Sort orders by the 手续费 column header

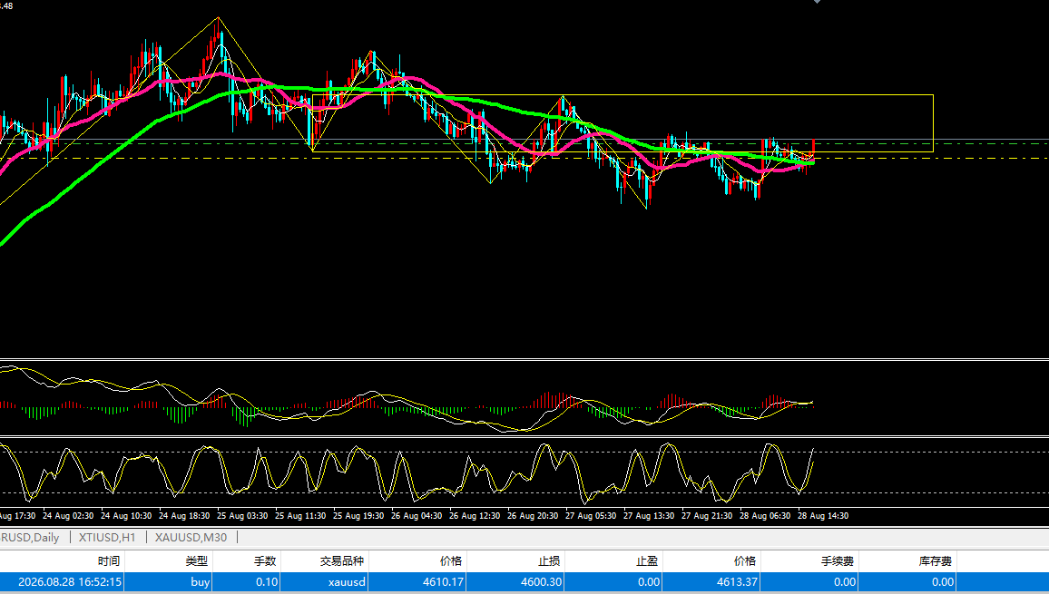[838, 561]
